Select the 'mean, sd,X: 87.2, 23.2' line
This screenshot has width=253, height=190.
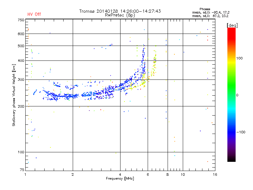(210, 16)
